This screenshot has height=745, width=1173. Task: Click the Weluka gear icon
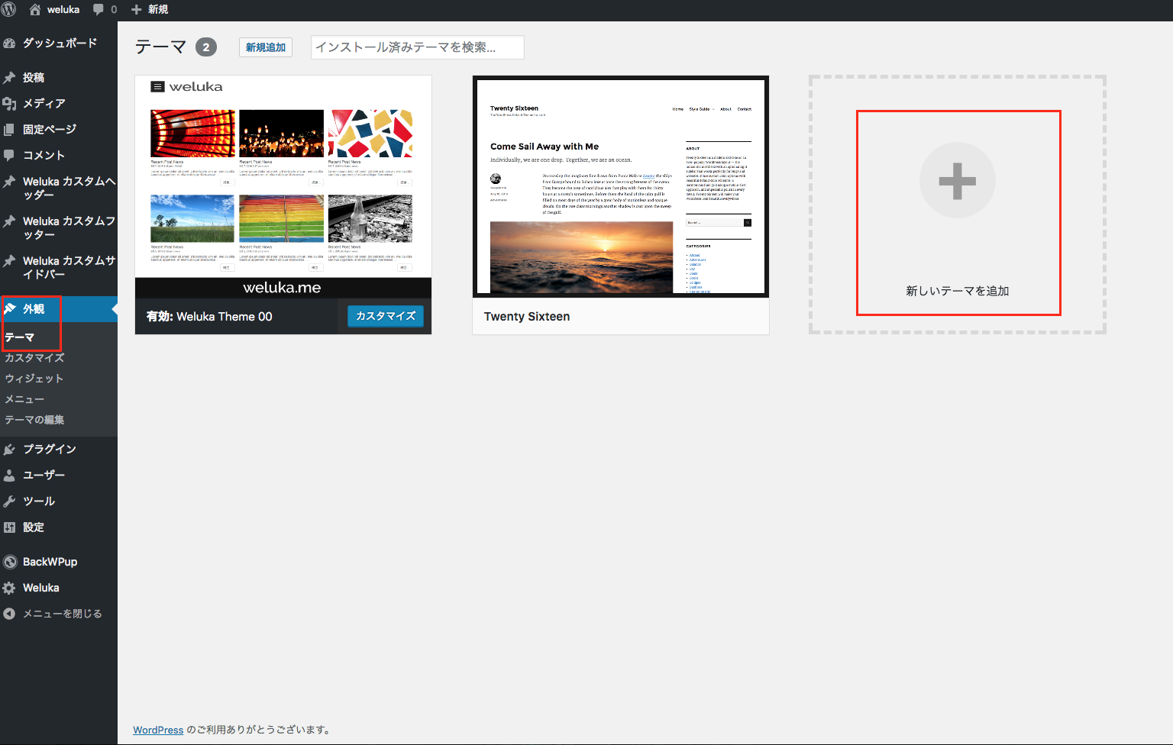[9, 589]
